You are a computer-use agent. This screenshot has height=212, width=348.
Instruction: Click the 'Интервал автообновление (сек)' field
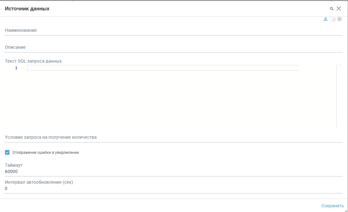click(x=126, y=189)
